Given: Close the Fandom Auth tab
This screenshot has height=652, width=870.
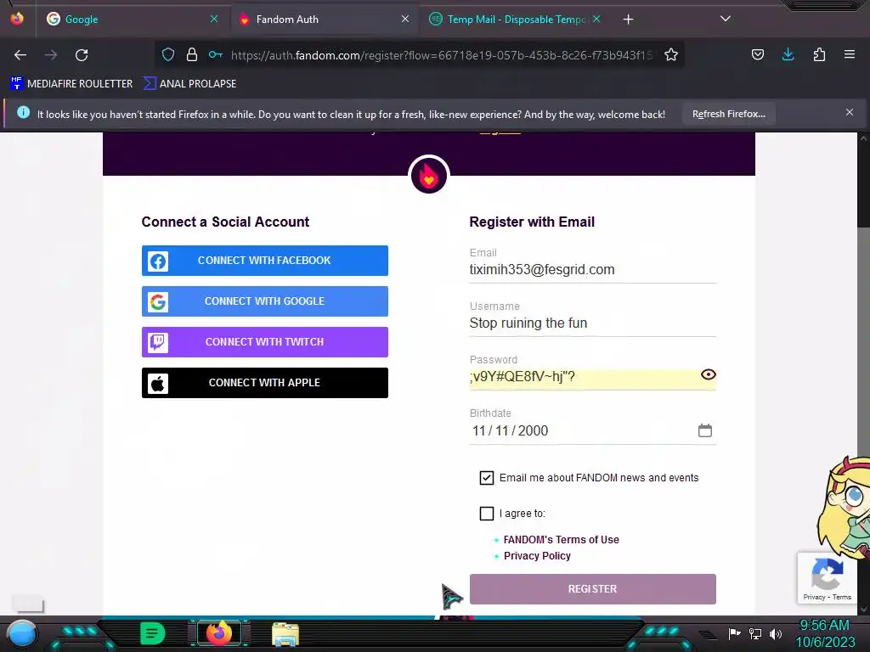Looking at the screenshot, I should click(x=405, y=19).
